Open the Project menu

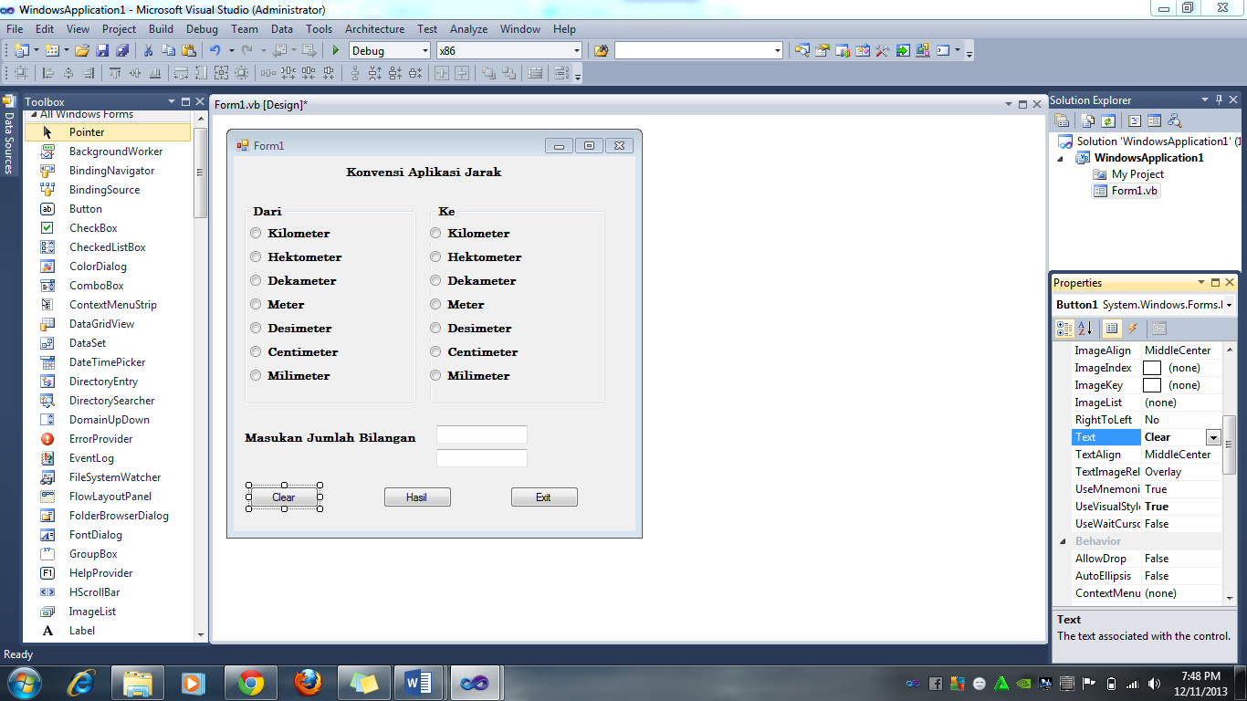click(x=120, y=29)
